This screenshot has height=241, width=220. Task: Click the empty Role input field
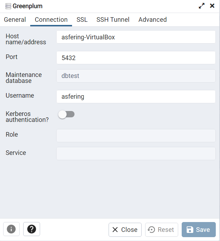(136, 136)
